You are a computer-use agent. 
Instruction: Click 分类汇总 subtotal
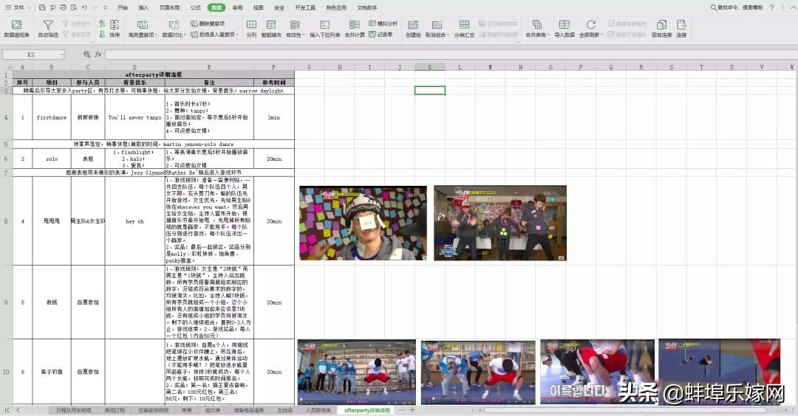pos(464,29)
